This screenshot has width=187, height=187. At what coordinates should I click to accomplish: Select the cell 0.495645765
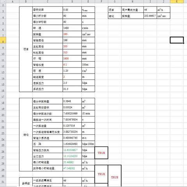[72, 138]
